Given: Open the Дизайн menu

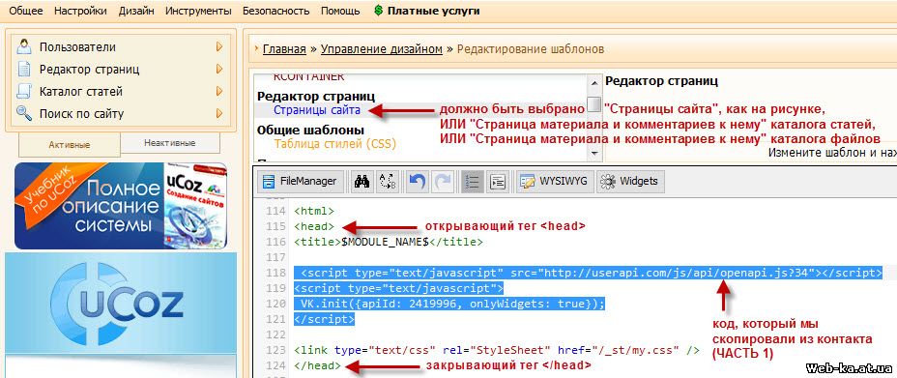Looking at the screenshot, I should (136, 11).
